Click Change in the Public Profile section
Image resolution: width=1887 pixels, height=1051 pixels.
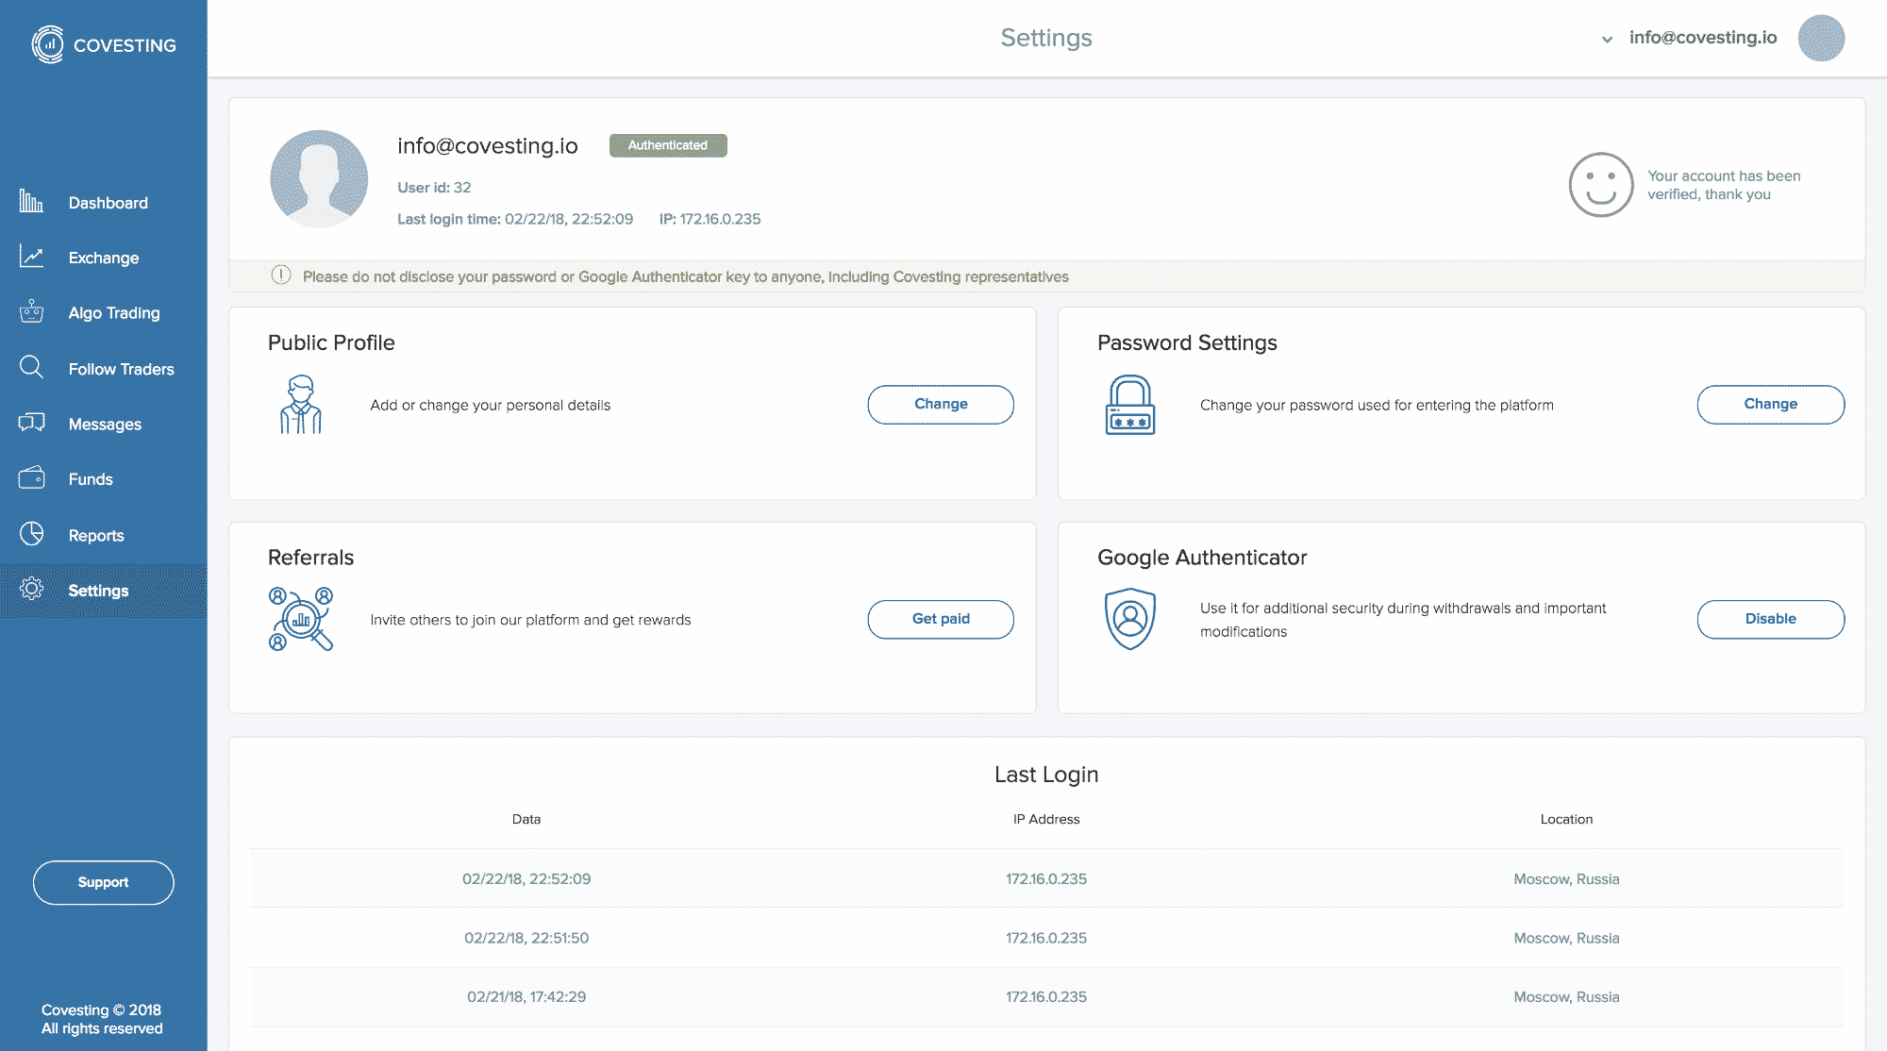pyautogui.click(x=940, y=404)
